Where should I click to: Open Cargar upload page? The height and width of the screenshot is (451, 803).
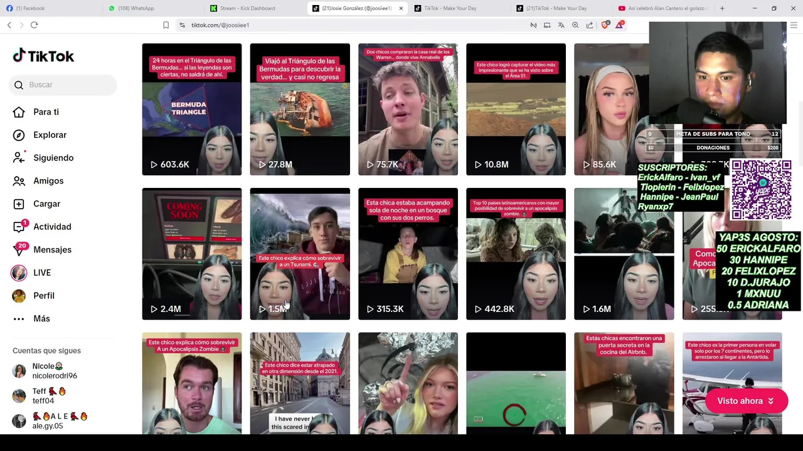pyautogui.click(x=46, y=204)
